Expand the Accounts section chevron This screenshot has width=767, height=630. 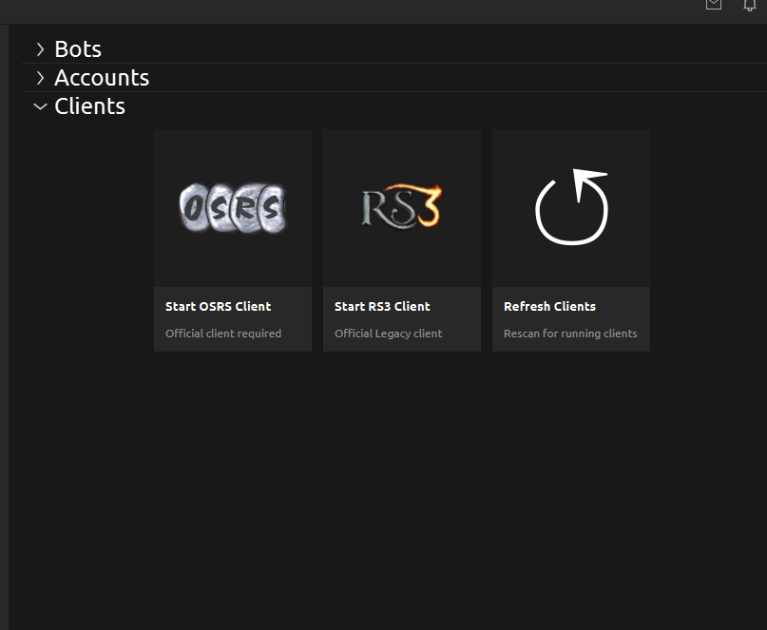point(40,78)
